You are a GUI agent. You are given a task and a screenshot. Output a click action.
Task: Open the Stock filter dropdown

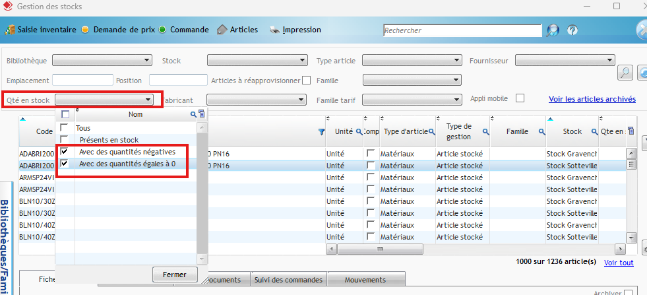pyautogui.click(x=257, y=60)
